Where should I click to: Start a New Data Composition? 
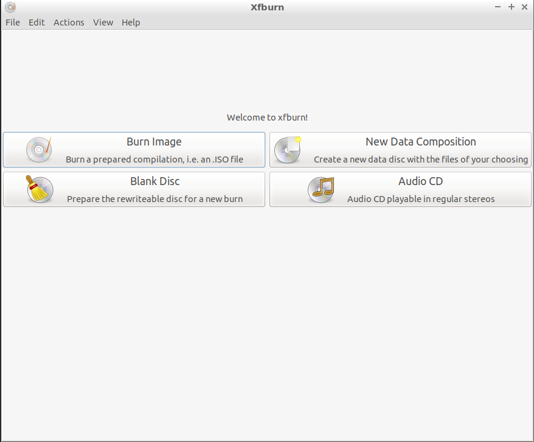tap(420, 142)
